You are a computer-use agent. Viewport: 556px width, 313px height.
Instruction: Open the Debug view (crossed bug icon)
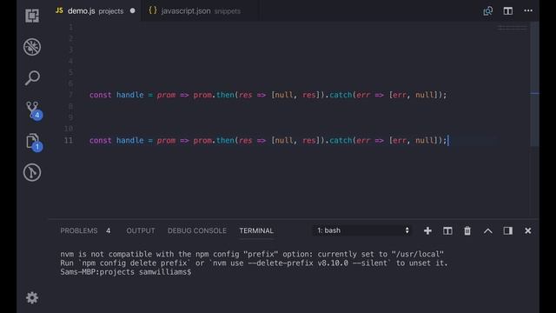[x=32, y=47]
